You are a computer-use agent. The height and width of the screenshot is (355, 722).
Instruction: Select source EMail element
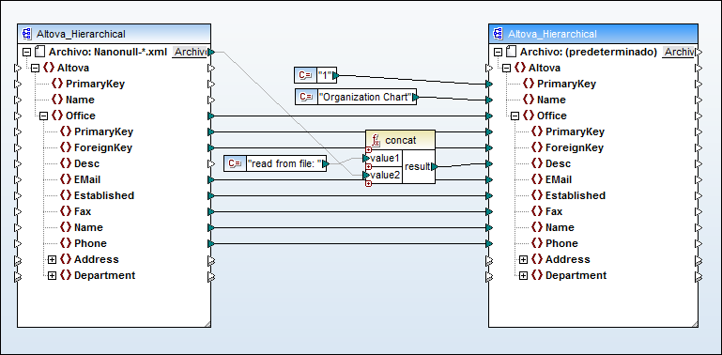[x=87, y=179]
